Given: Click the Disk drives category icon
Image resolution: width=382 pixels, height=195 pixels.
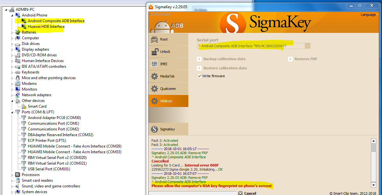Looking at the screenshot, I should [18, 44].
